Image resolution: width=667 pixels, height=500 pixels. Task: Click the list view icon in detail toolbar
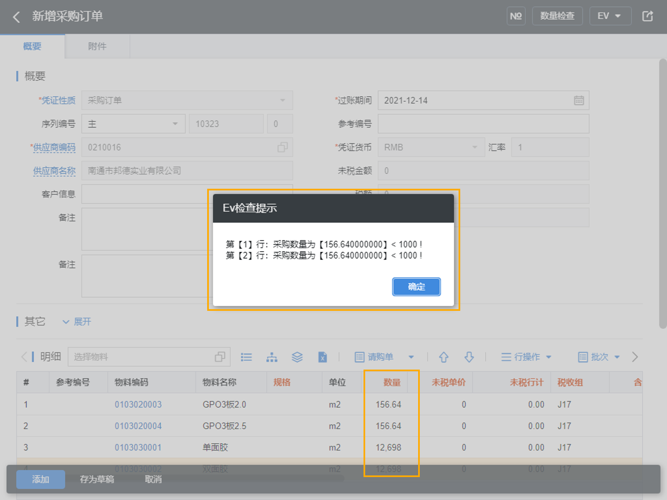246,357
